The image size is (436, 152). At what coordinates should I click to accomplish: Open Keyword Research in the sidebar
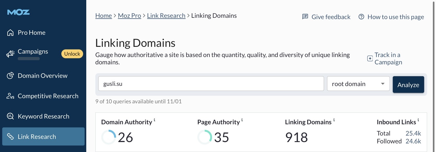(43, 116)
